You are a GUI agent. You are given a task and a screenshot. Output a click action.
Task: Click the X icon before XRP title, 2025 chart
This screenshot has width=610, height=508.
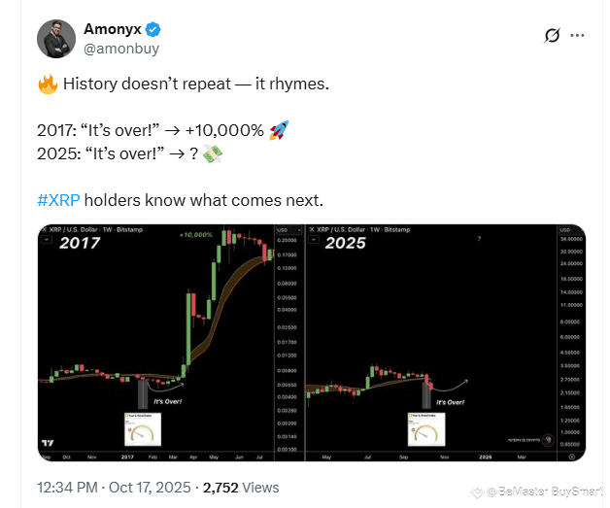[312, 229]
